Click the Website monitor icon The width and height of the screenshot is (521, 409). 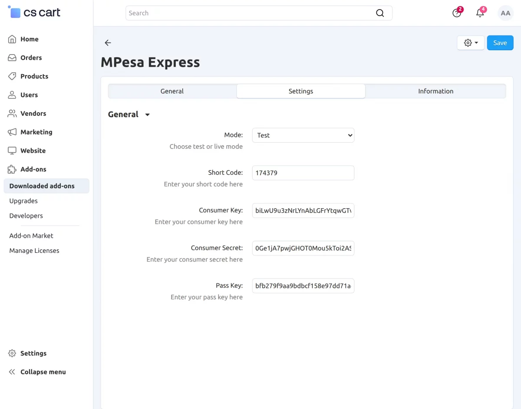(12, 151)
